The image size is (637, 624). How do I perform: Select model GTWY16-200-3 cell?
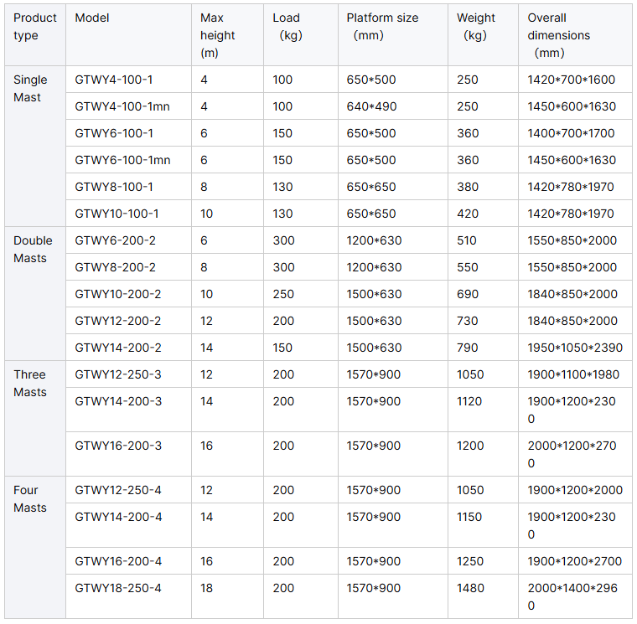pos(118,446)
